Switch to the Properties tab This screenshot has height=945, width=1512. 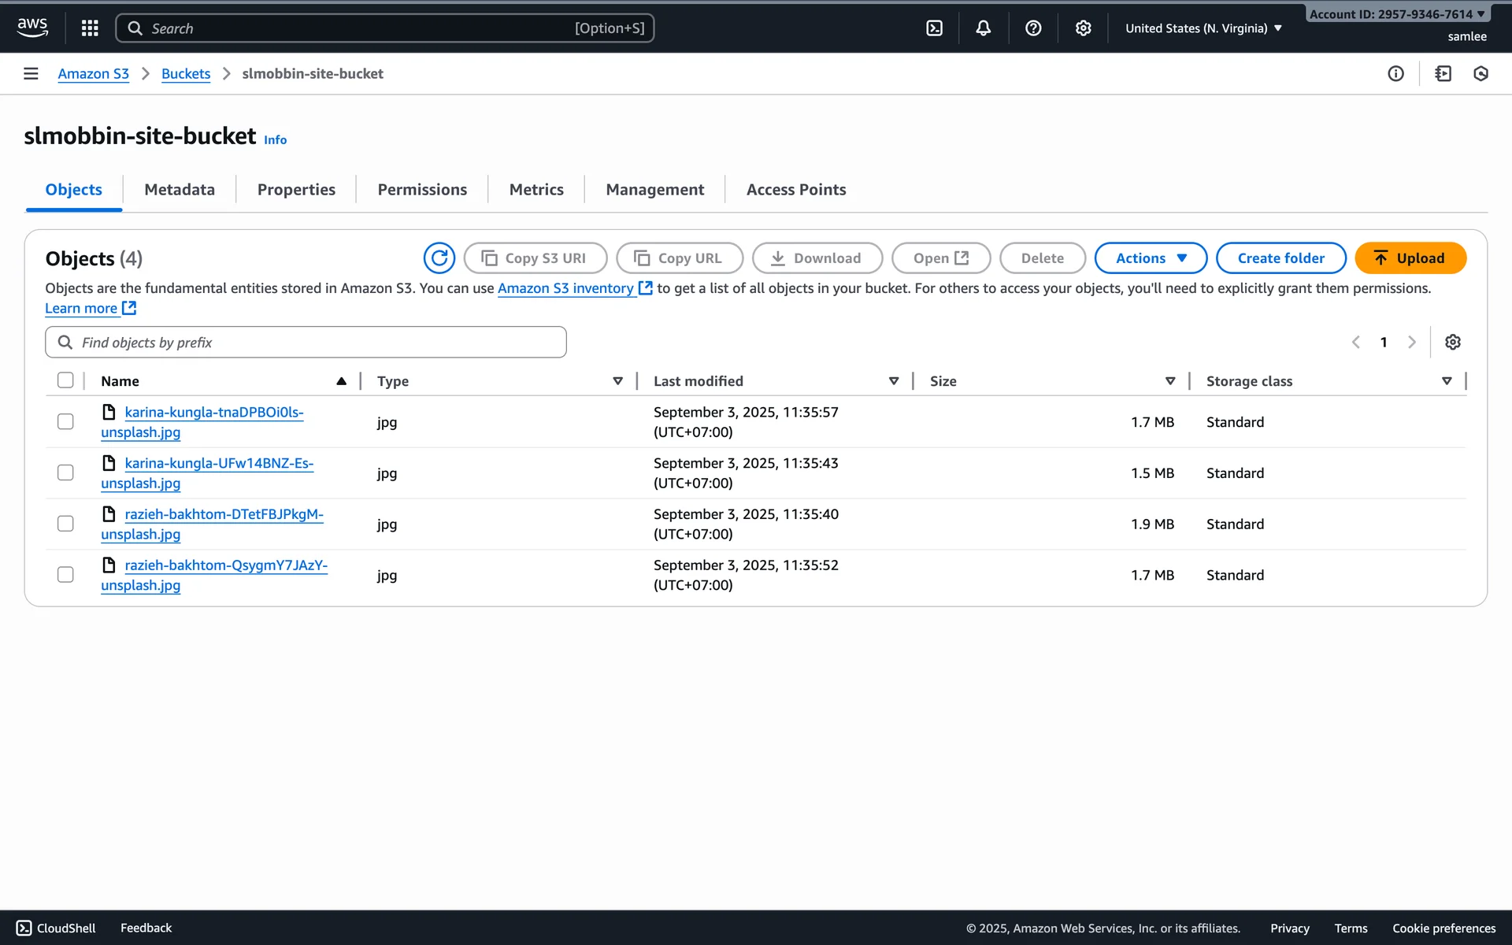296,190
